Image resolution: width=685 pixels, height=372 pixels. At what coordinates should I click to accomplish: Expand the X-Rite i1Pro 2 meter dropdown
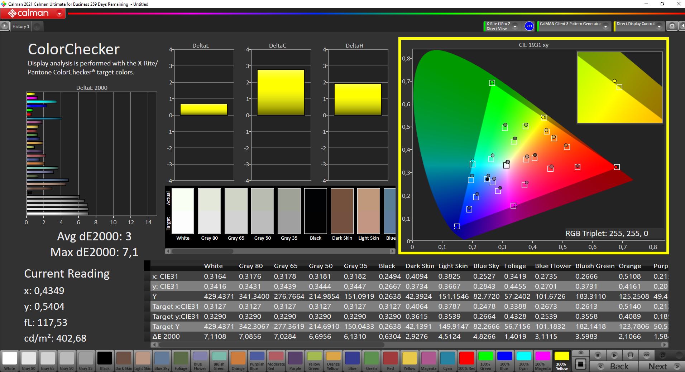click(515, 26)
